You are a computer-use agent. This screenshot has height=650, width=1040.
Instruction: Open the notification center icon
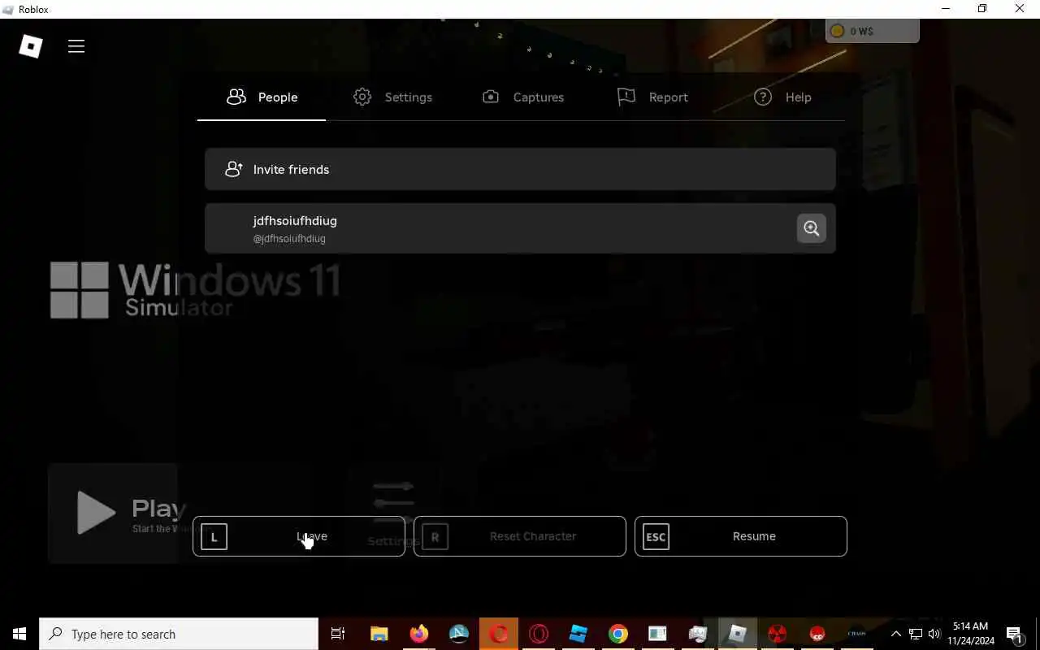coord(1015,634)
